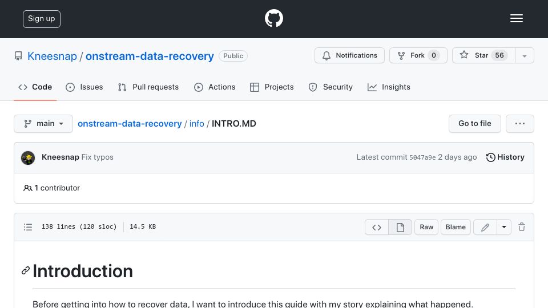Switch to the Code tab
The width and height of the screenshot is (548, 308).
click(35, 87)
